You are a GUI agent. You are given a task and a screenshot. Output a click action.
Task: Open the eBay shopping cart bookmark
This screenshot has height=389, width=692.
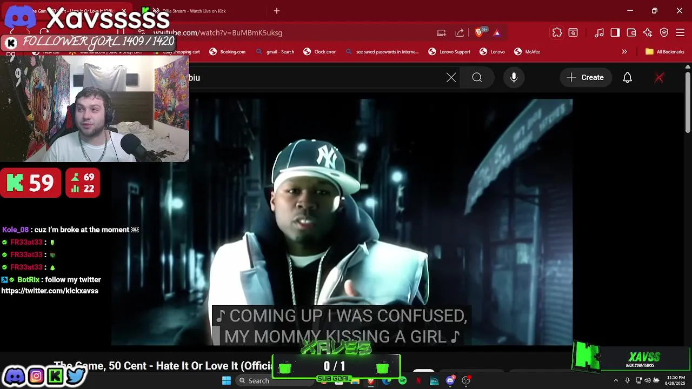coord(177,52)
